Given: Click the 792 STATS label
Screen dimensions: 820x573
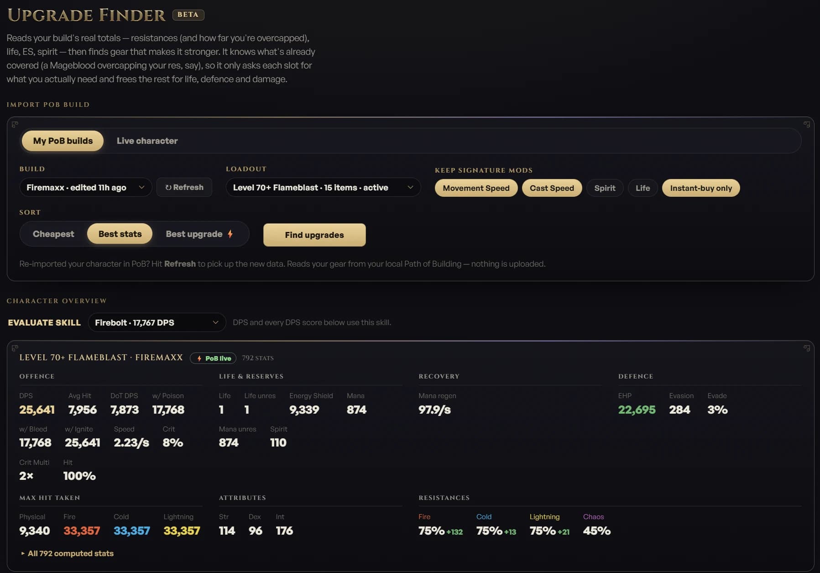Looking at the screenshot, I should [x=258, y=358].
